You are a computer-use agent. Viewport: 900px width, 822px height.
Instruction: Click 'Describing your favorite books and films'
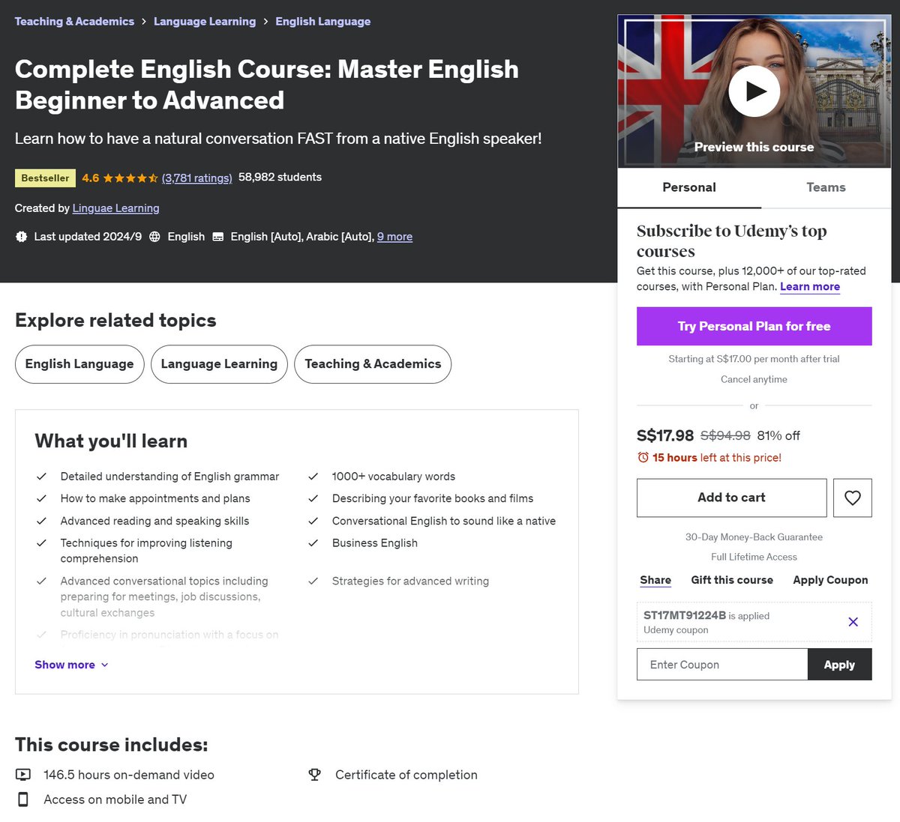coord(433,498)
